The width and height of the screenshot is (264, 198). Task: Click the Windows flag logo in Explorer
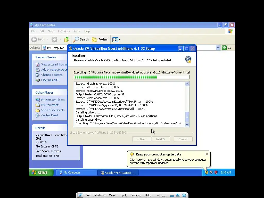(230, 31)
